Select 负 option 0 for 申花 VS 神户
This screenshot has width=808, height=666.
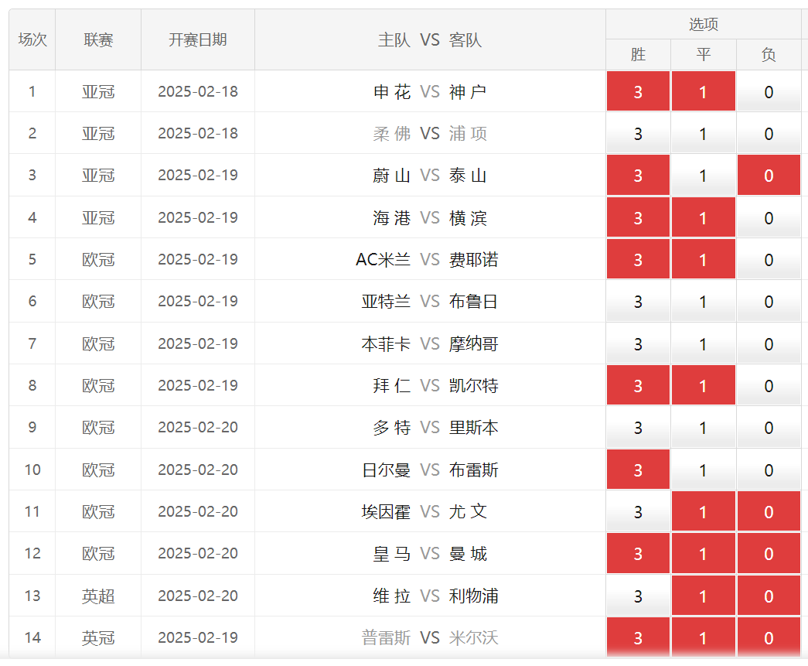coord(769,91)
